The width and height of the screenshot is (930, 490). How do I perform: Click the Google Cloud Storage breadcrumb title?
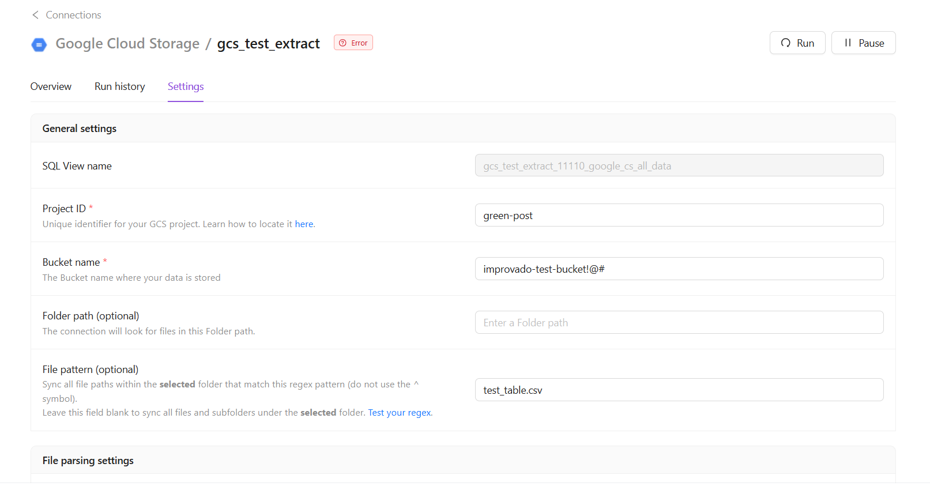click(127, 44)
